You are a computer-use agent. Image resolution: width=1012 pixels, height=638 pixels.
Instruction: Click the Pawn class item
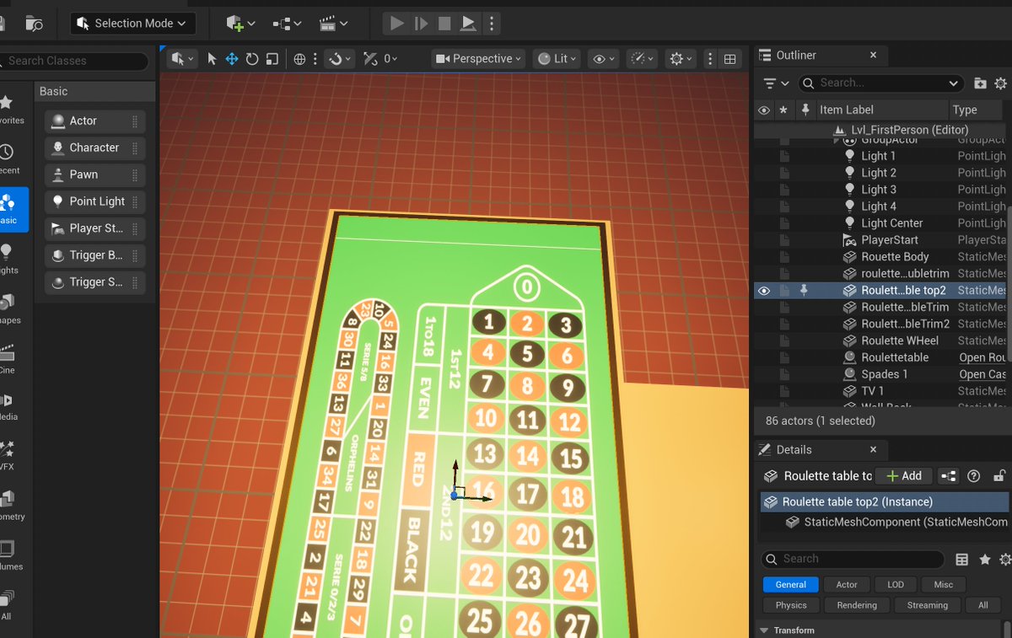click(95, 175)
